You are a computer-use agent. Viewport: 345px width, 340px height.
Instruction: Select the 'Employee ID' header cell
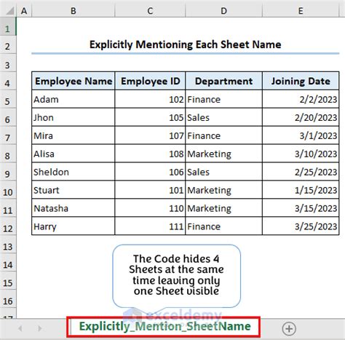pyautogui.click(x=150, y=81)
